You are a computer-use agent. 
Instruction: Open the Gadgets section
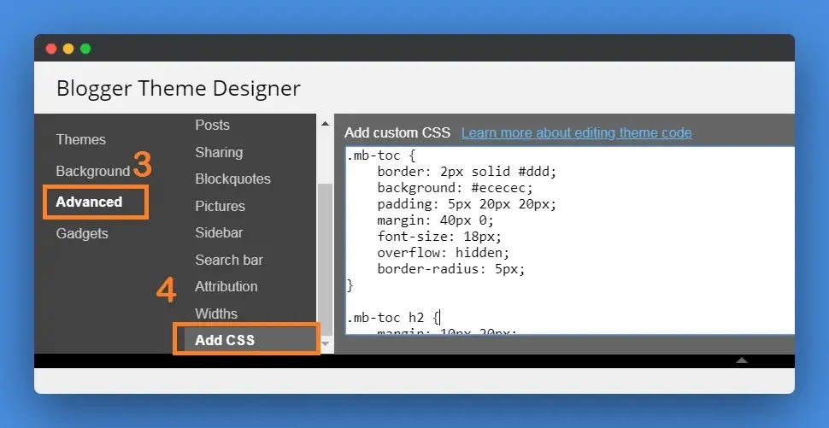click(82, 233)
